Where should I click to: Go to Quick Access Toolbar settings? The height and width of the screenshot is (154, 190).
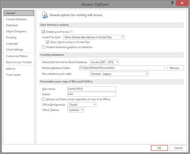pos(19,62)
